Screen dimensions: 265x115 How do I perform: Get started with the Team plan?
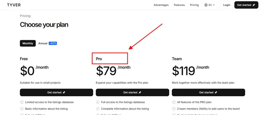tap(208, 92)
